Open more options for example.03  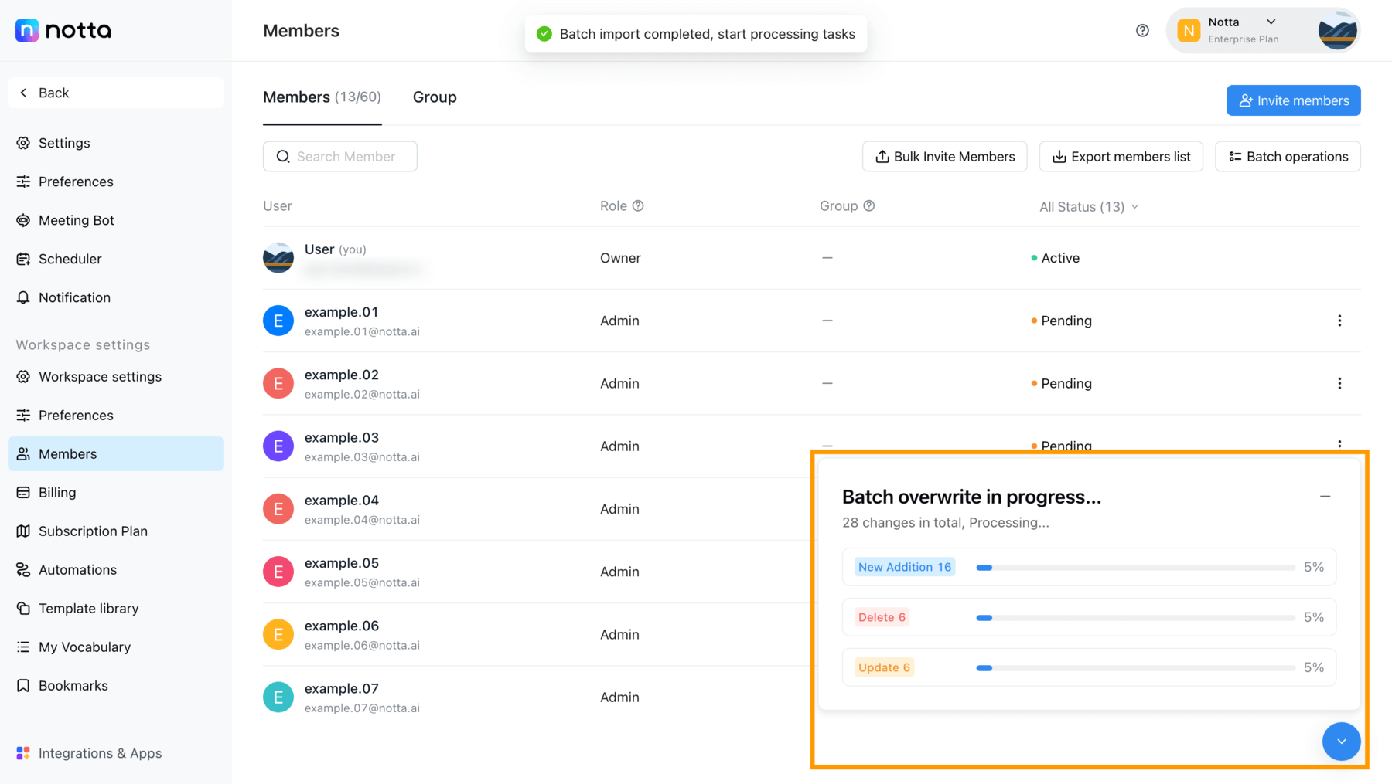coord(1339,444)
